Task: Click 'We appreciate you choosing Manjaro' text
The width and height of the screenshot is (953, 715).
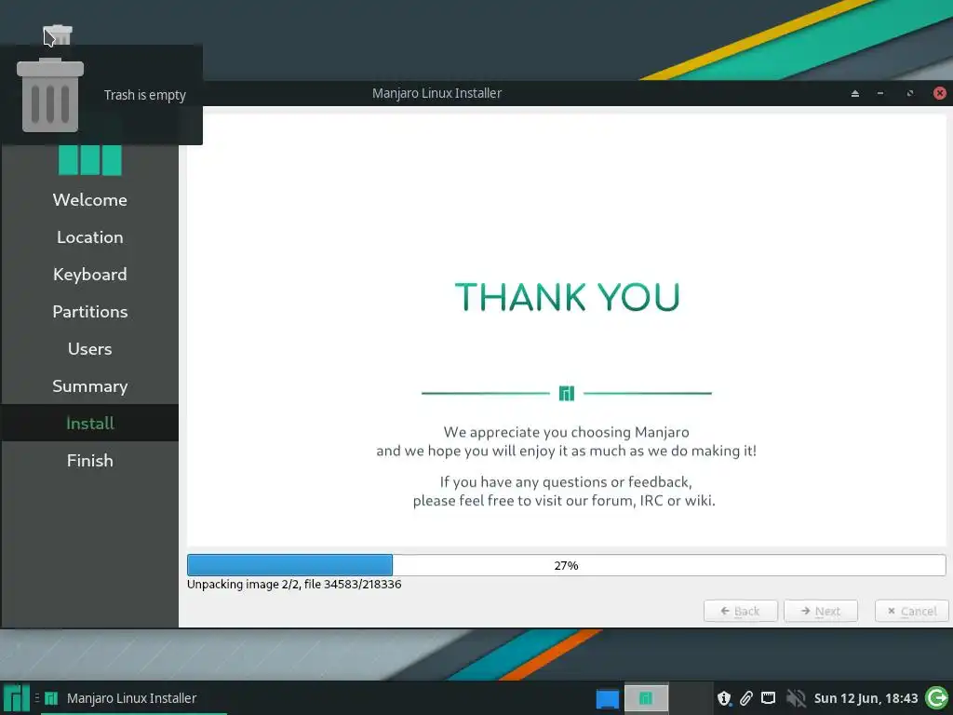Action: point(566,432)
